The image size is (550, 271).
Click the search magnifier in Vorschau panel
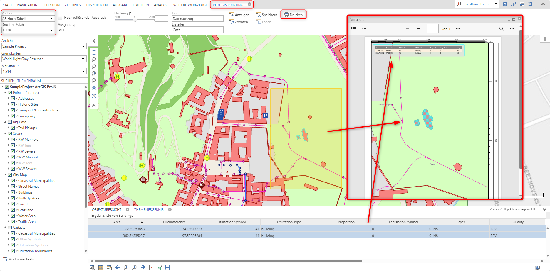[501, 29]
